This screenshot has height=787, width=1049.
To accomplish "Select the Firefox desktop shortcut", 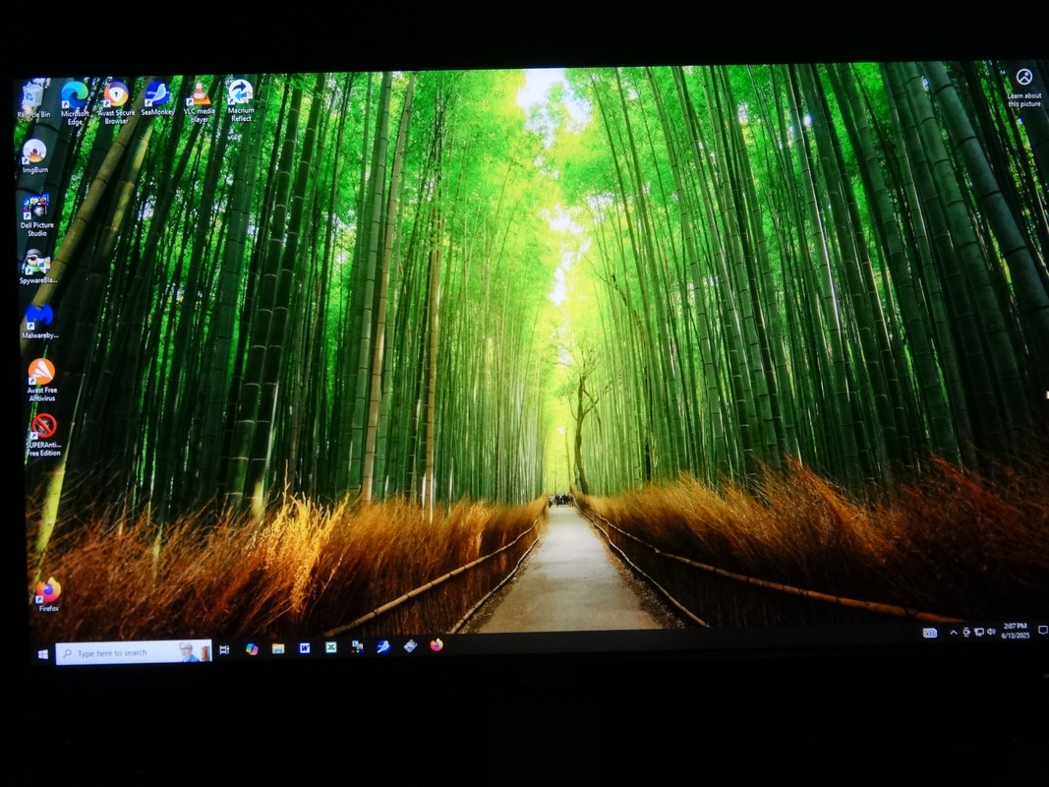I will (48, 594).
